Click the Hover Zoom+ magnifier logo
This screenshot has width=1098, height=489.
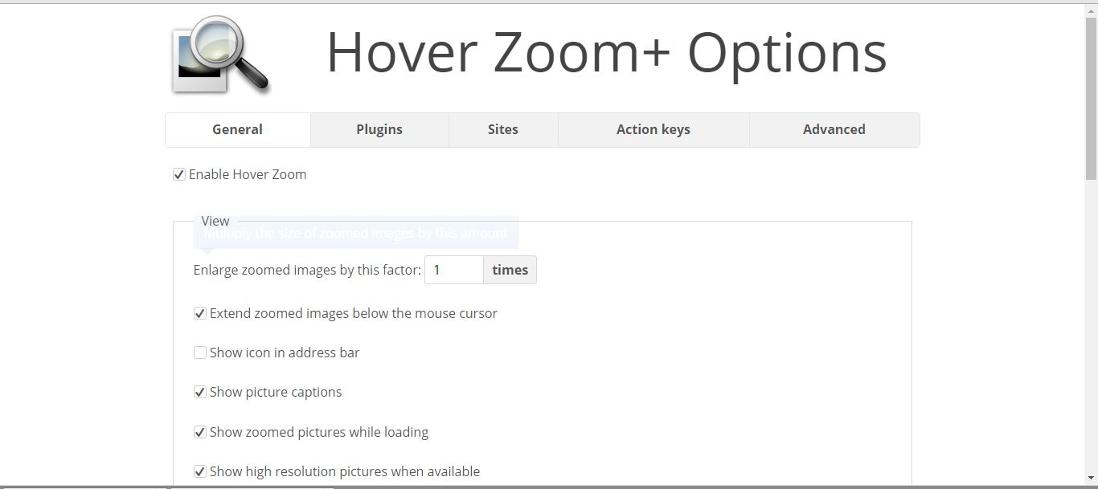(x=219, y=56)
